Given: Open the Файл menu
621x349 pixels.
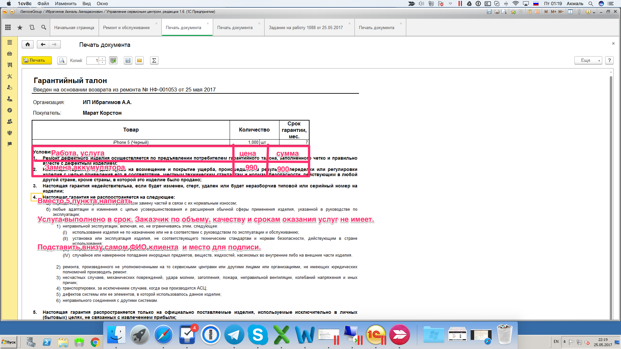Looking at the screenshot, I should [43, 4].
